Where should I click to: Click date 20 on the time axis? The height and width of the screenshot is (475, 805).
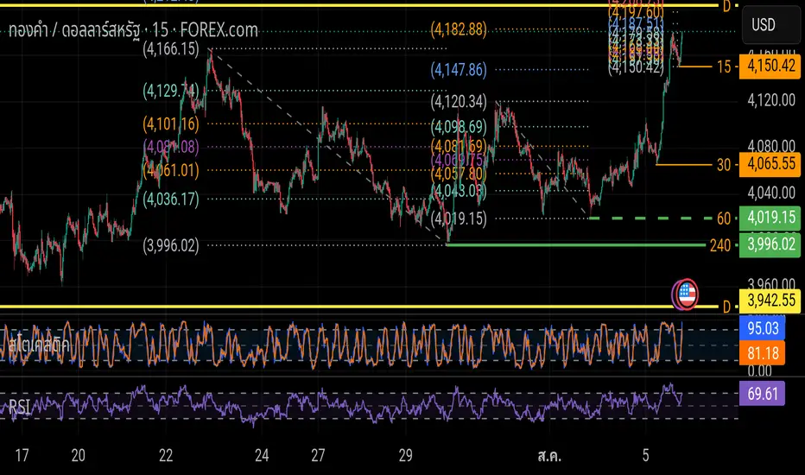point(78,455)
